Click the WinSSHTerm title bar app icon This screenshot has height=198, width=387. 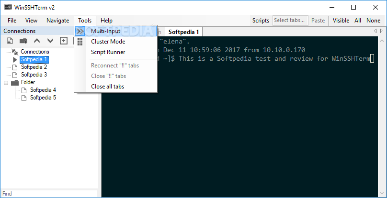(x=8, y=7)
